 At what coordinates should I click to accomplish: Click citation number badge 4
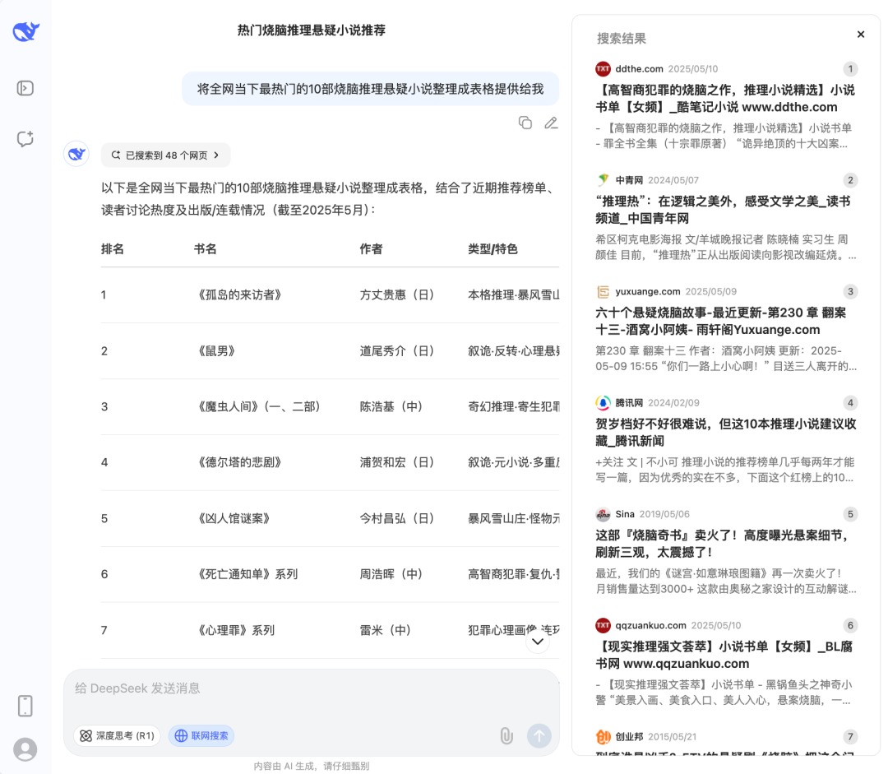(850, 403)
